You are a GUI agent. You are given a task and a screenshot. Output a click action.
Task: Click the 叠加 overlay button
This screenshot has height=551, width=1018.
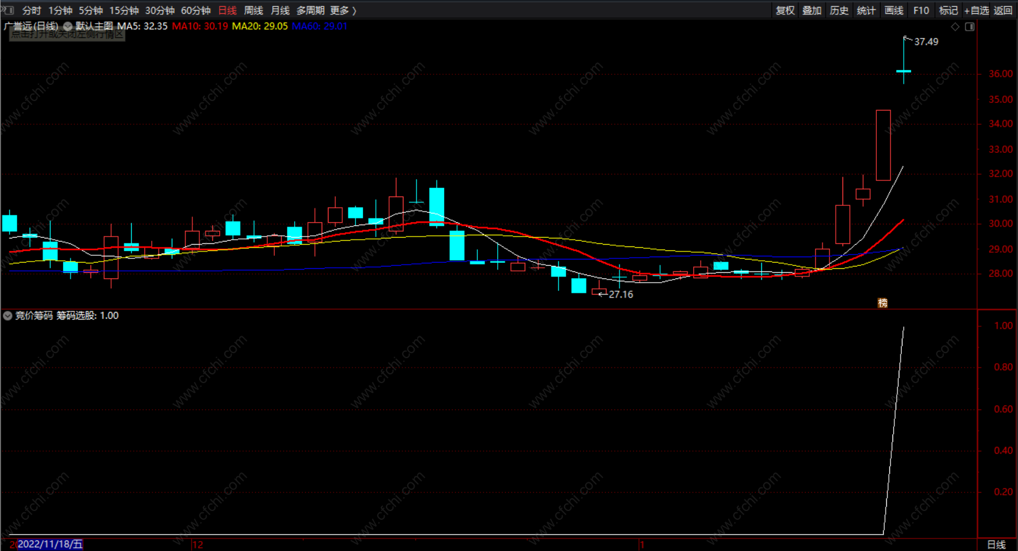(812, 11)
